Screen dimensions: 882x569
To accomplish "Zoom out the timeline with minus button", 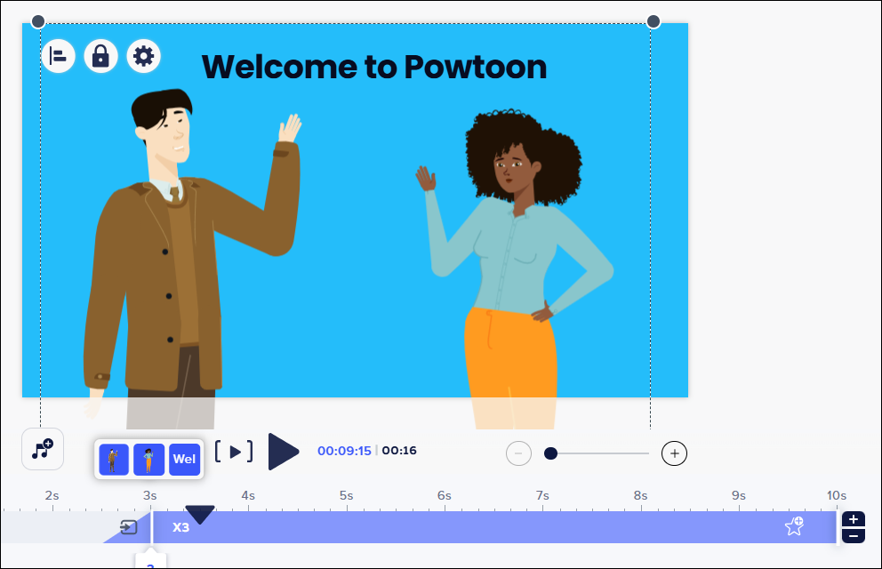I will click(518, 453).
